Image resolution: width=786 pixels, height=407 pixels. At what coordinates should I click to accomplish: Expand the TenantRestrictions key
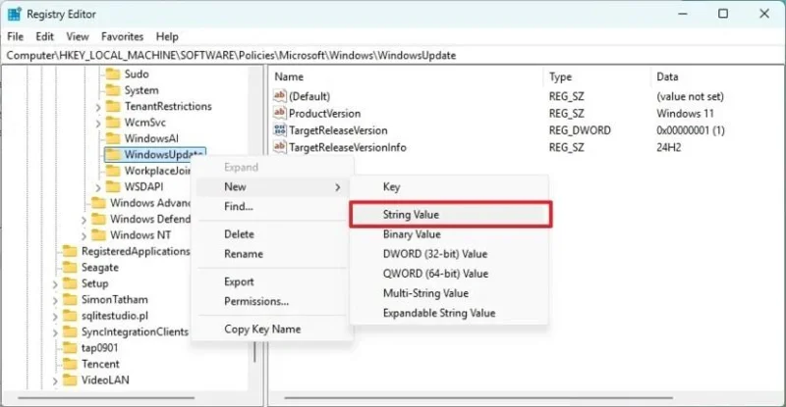pyautogui.click(x=98, y=107)
